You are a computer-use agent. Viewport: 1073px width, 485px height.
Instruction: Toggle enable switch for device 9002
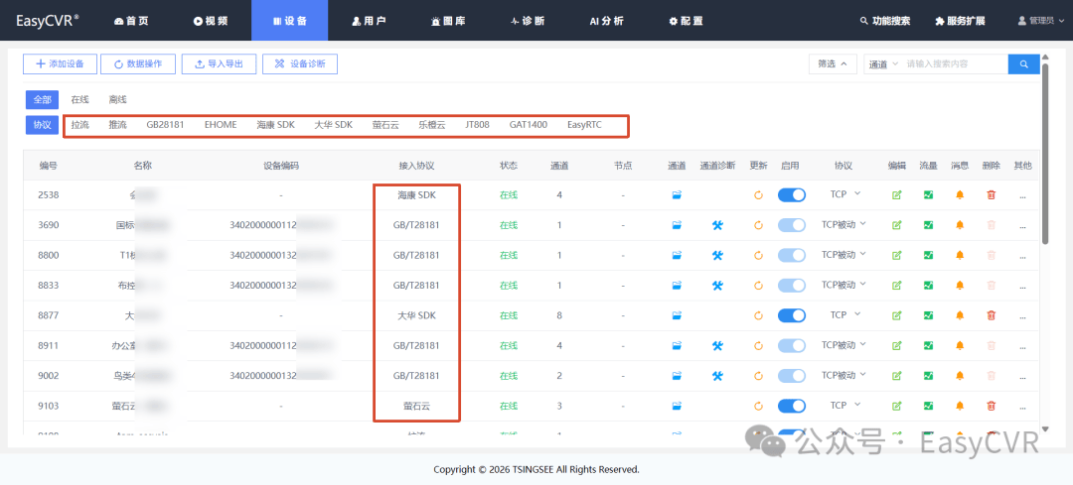[x=792, y=376]
